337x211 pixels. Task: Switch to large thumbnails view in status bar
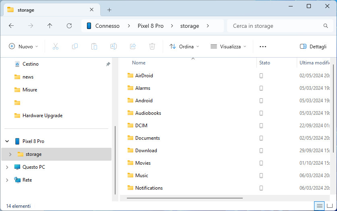[x=329, y=206]
